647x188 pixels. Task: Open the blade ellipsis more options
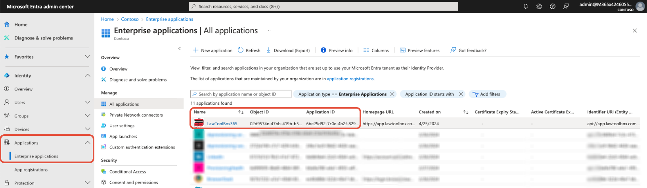268,30
